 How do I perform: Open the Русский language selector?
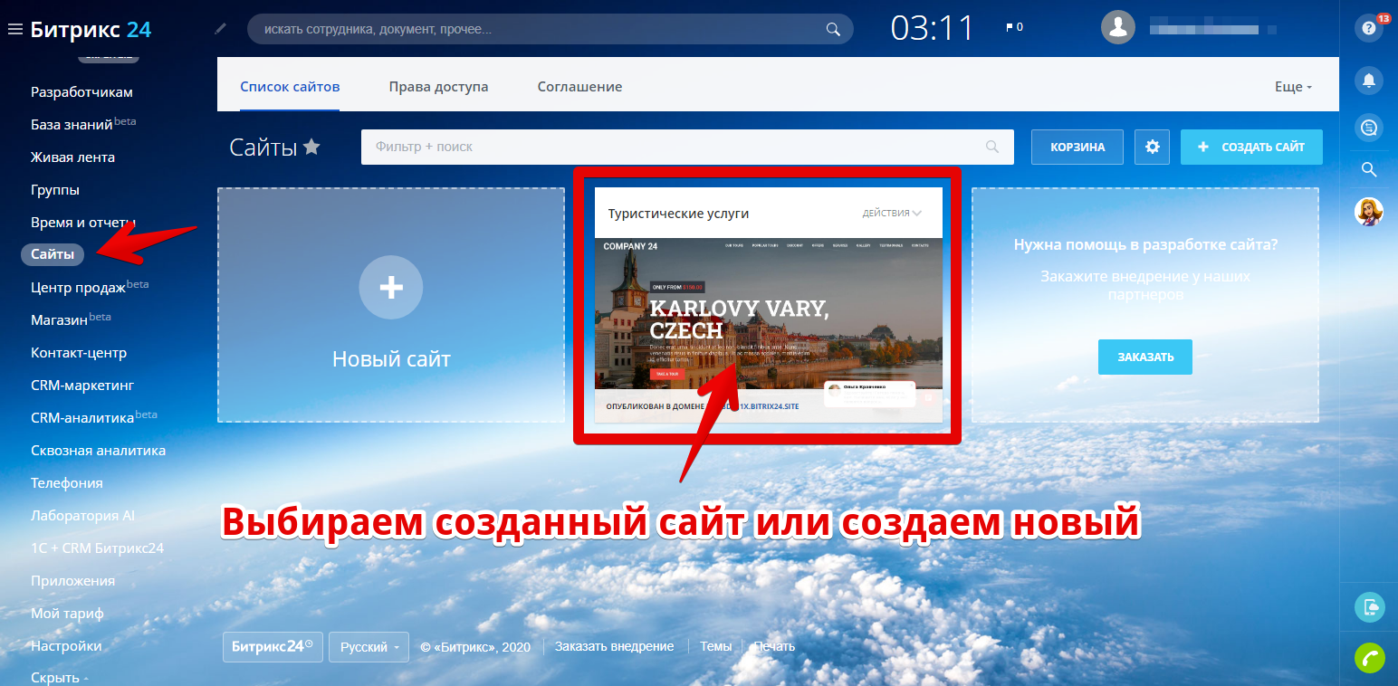coord(369,647)
